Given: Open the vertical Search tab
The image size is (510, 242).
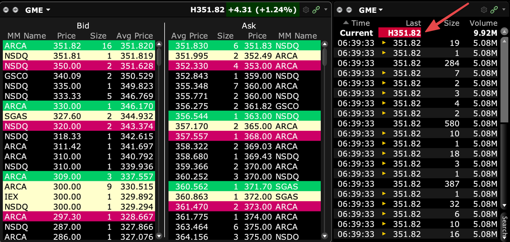Looking at the screenshot, I should tap(505, 227).
